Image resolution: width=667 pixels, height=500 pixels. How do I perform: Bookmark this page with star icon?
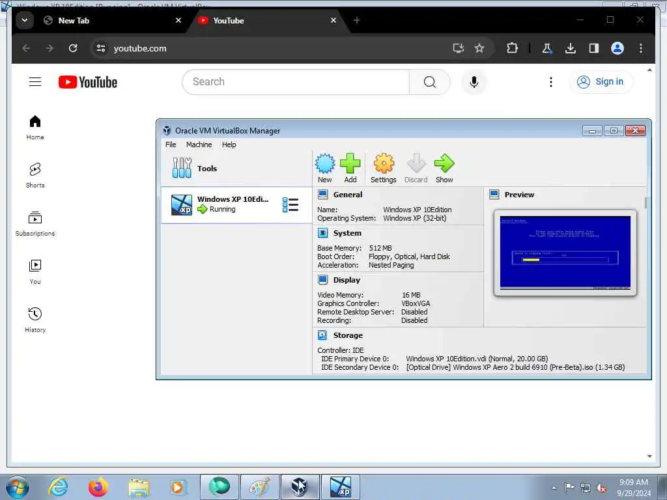pyautogui.click(x=479, y=48)
